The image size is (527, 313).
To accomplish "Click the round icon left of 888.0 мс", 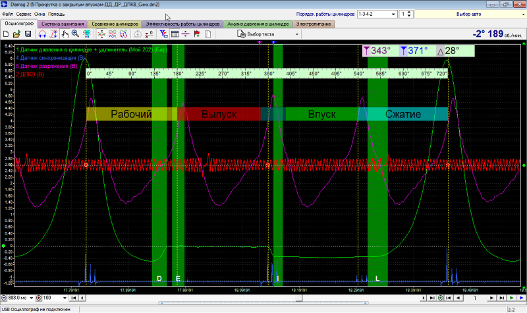I will coord(4,298).
